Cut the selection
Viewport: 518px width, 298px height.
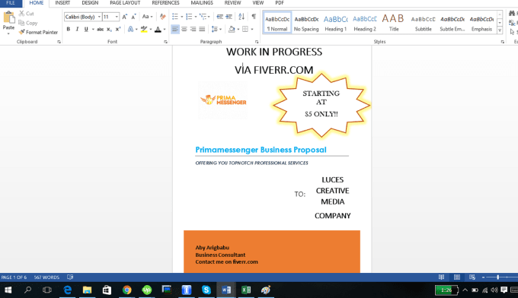click(27, 14)
